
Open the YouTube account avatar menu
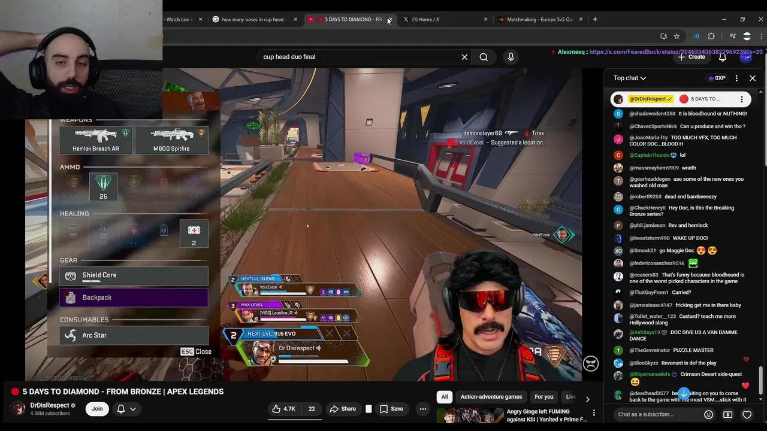(746, 57)
